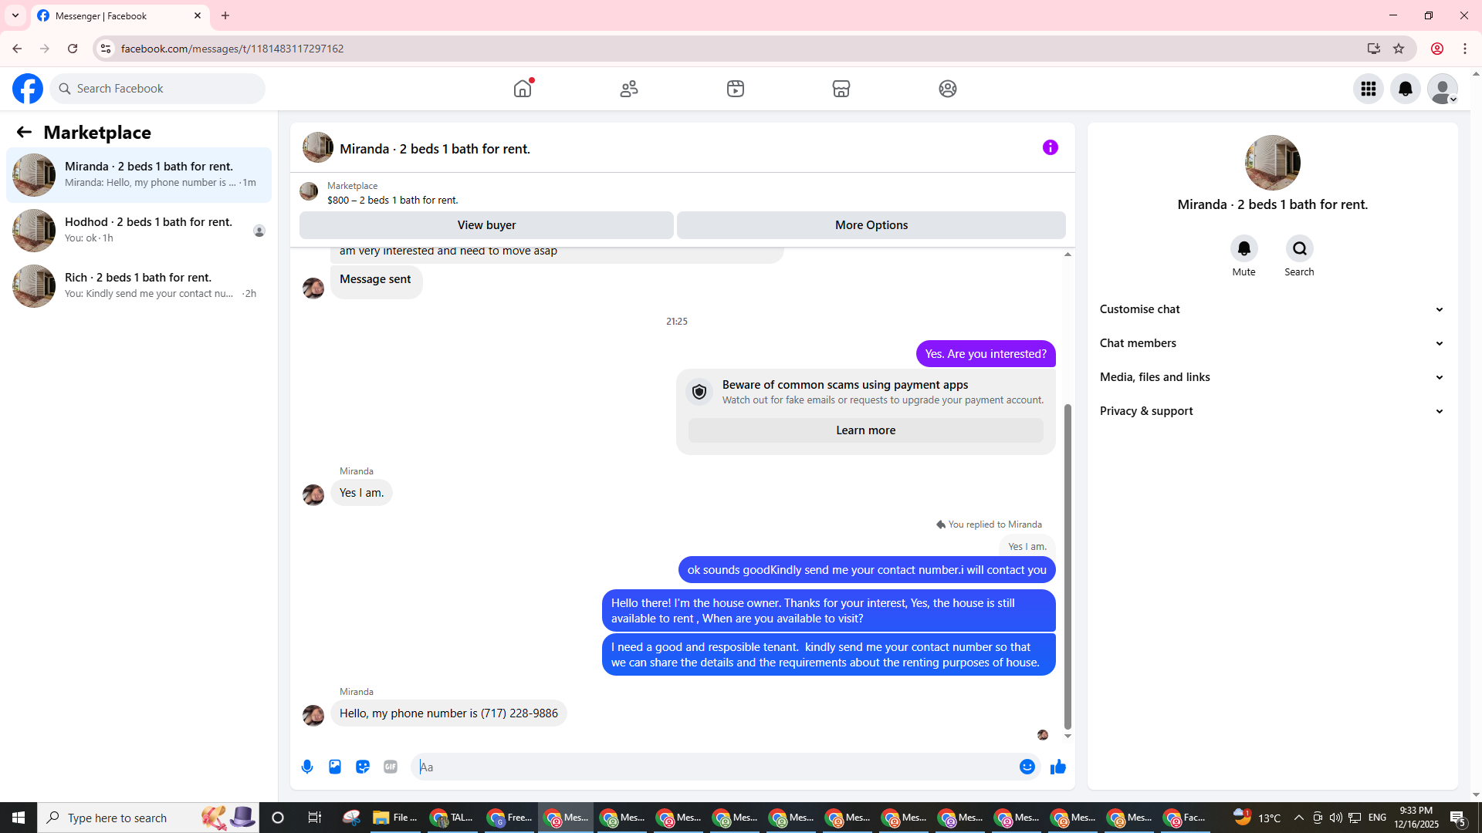Choose a sticker icon
Screen dimensions: 1482x833
[x=363, y=767]
